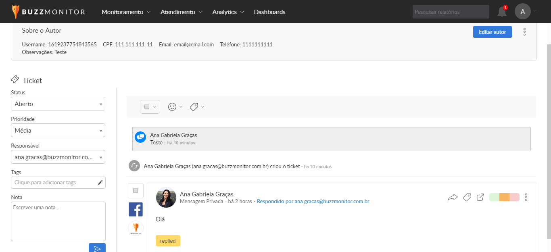Send the note with paper plane button
Screen dimensions: 551x252
(x=97, y=248)
